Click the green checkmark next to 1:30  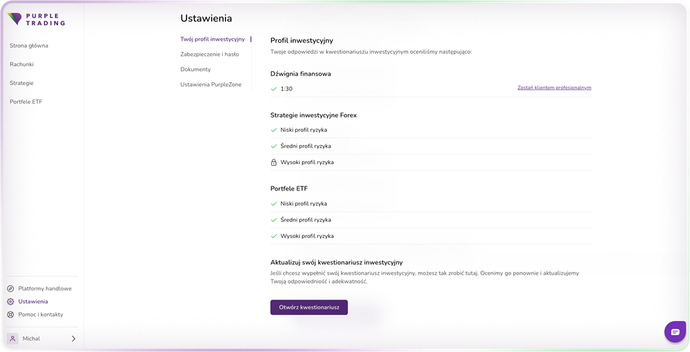coord(274,89)
